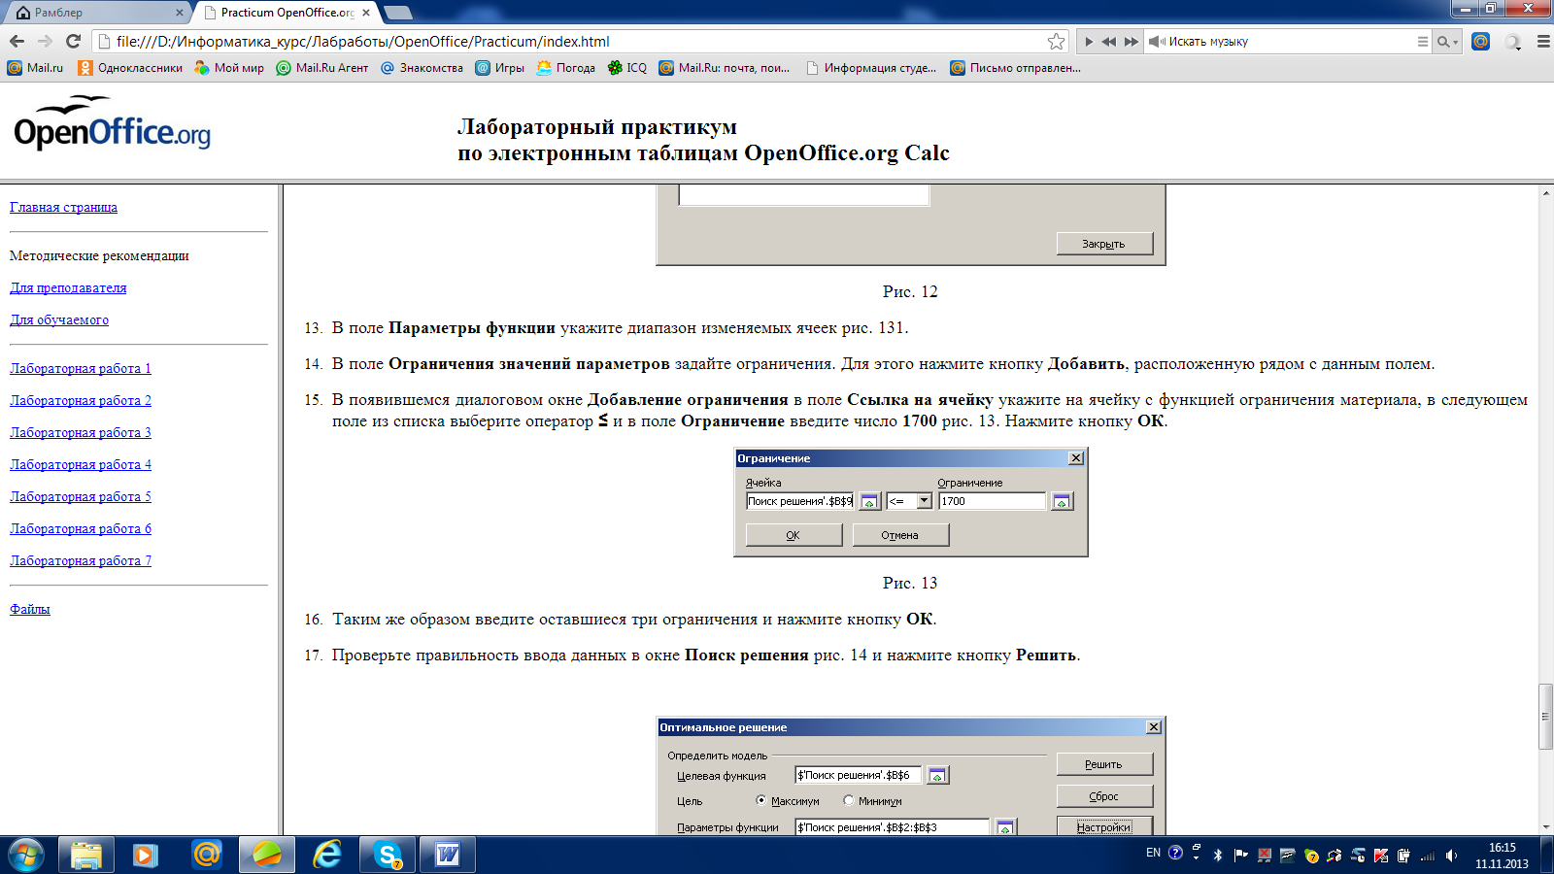The width and height of the screenshot is (1554, 874).
Task: Open the music playlist list icon
Action: (1422, 42)
